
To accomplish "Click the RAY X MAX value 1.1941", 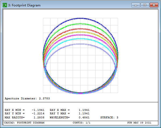I will [x=84, y=110].
